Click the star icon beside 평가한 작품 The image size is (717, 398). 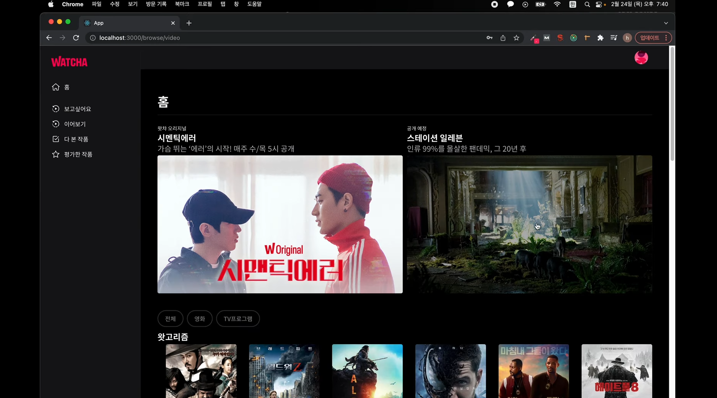56,154
